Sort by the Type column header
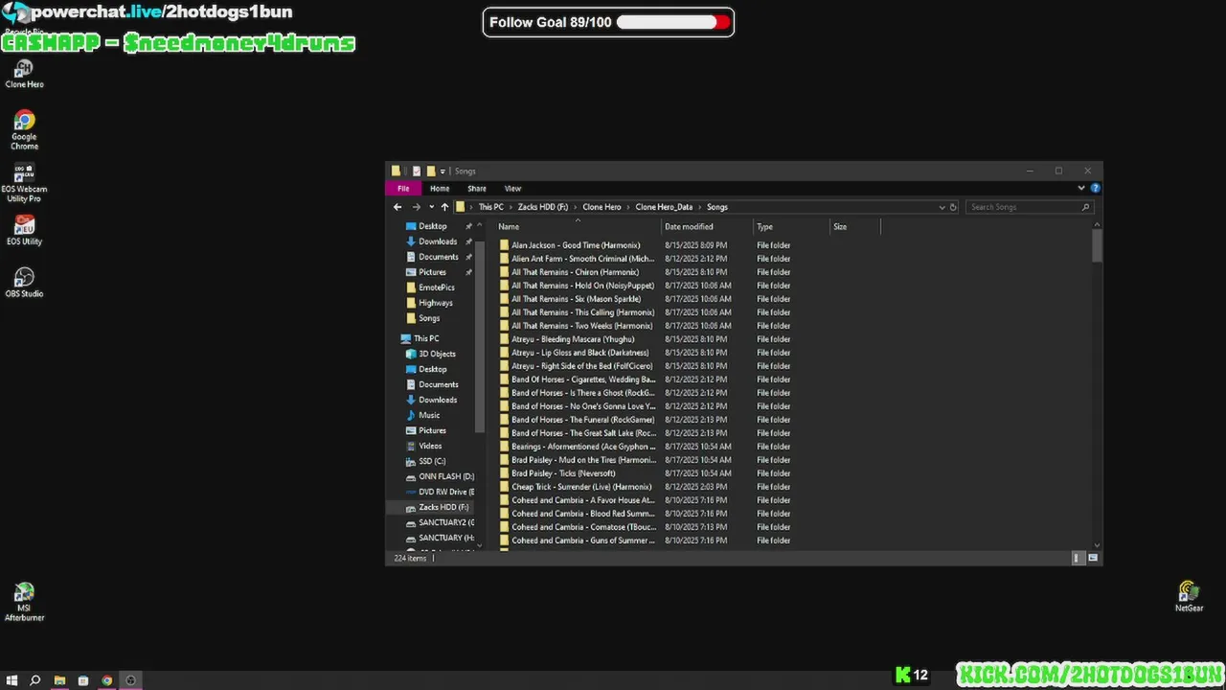This screenshot has width=1226, height=690. click(791, 227)
